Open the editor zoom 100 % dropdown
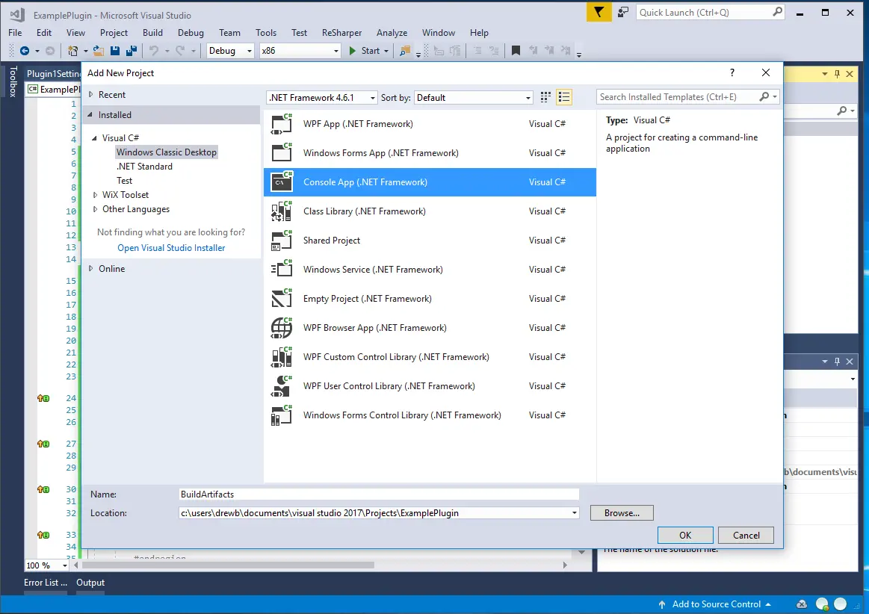The height and width of the screenshot is (614, 869). [x=65, y=565]
